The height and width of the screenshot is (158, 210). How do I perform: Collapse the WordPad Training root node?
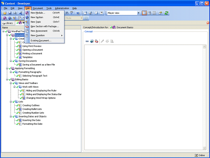click(x=3, y=31)
